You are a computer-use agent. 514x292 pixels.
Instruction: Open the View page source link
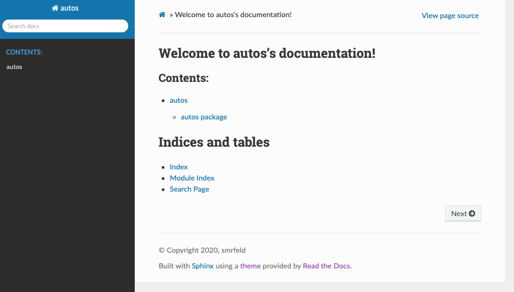coord(450,16)
